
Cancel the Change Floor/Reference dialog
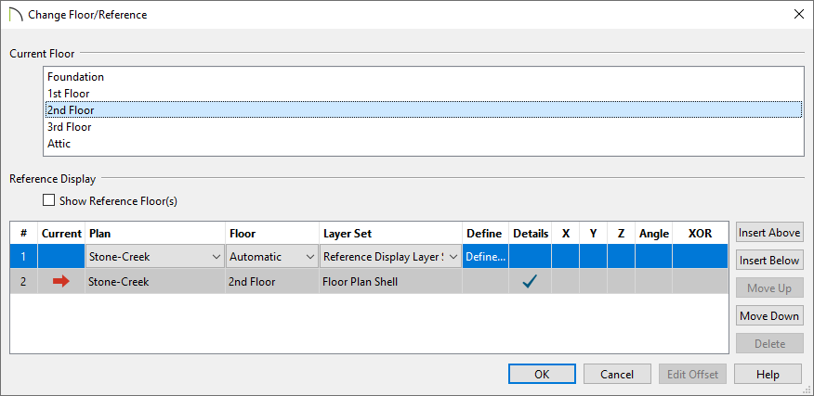point(617,374)
